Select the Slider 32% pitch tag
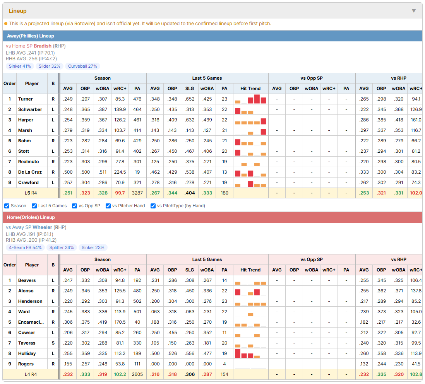Screen dimensions: 425x384 [49, 66]
